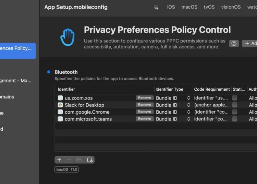Image resolution: width=257 pixels, height=184 pixels.
Task: Toggle Static Code checkbox for us.zoom.xos
Action: [x=234, y=98]
